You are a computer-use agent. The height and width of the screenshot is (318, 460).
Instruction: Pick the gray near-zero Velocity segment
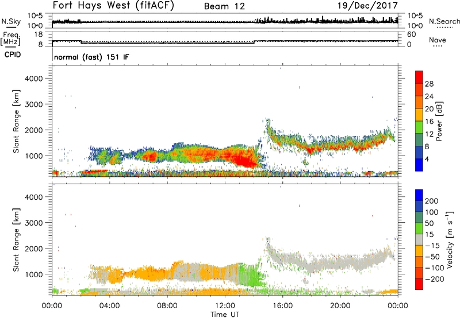click(x=419, y=239)
